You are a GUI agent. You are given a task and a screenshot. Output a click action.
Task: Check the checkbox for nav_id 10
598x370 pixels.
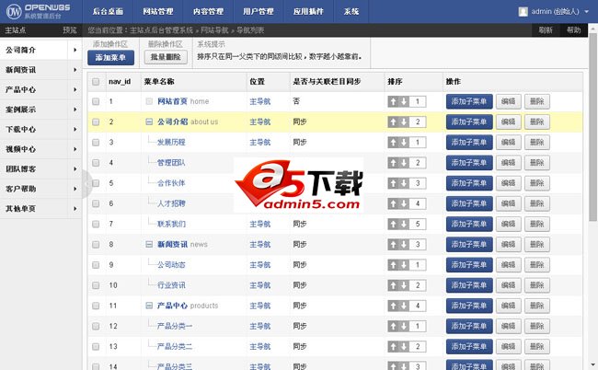click(x=96, y=285)
